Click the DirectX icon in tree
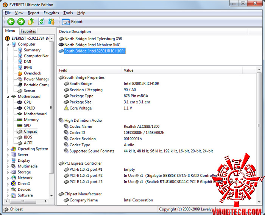The width and height of the screenshot is (265, 215). tap(14, 184)
